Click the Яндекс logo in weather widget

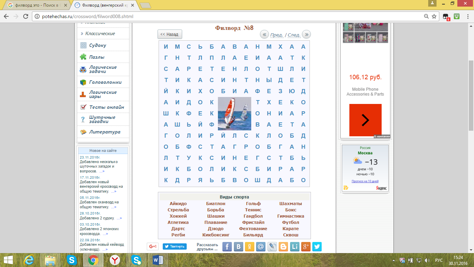tap(381, 188)
